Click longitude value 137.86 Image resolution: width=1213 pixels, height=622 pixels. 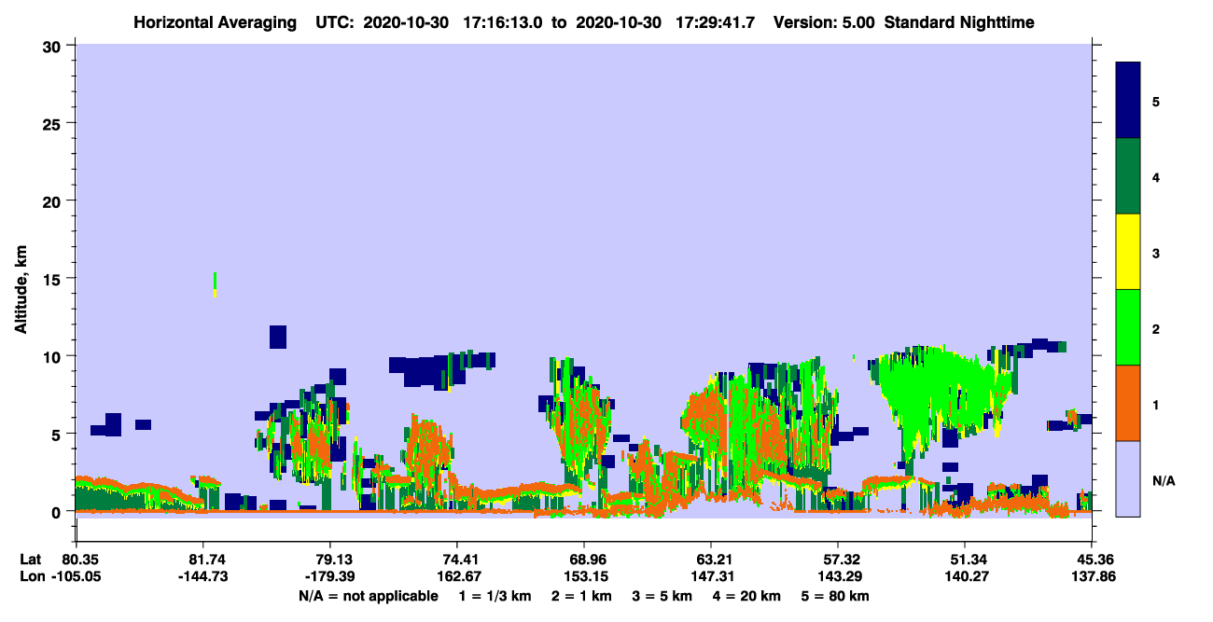tap(1092, 576)
